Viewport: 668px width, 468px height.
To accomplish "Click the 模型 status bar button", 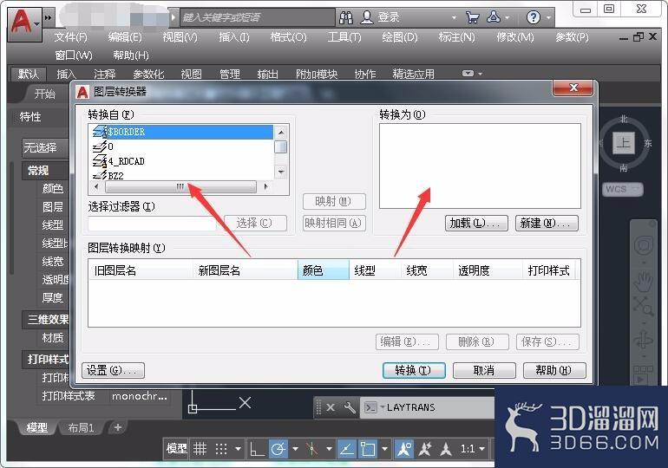I will 176,449.
